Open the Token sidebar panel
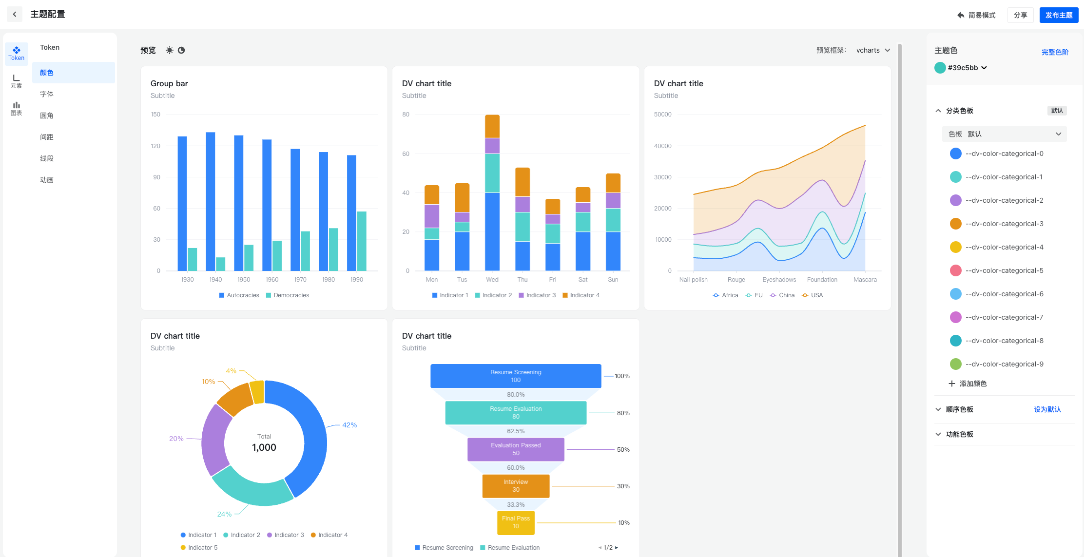The width and height of the screenshot is (1084, 557). point(16,53)
